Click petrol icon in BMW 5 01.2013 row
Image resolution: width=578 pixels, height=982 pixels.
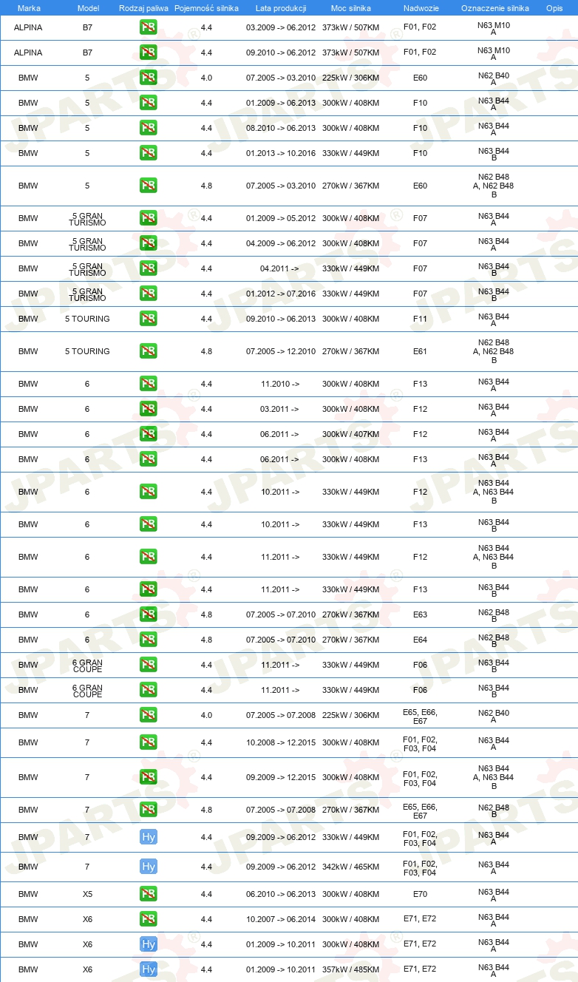(148, 154)
